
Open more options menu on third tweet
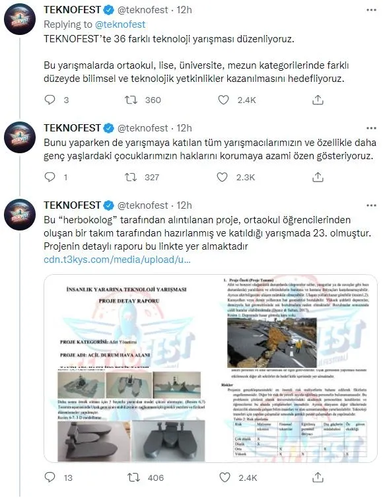371,205
